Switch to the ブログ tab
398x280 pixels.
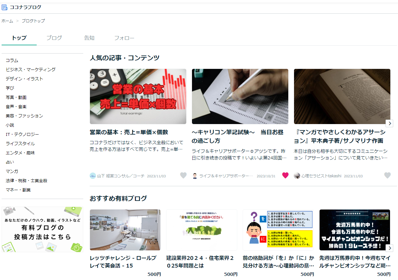pos(54,38)
